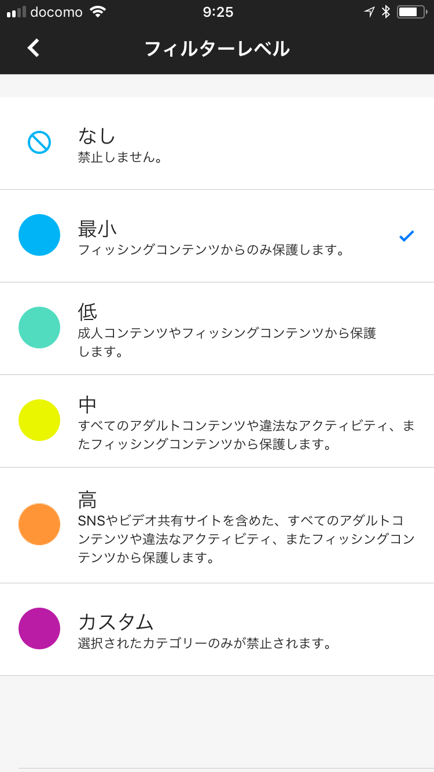Tap the Wi-Fi icon in status bar

[x=98, y=12]
